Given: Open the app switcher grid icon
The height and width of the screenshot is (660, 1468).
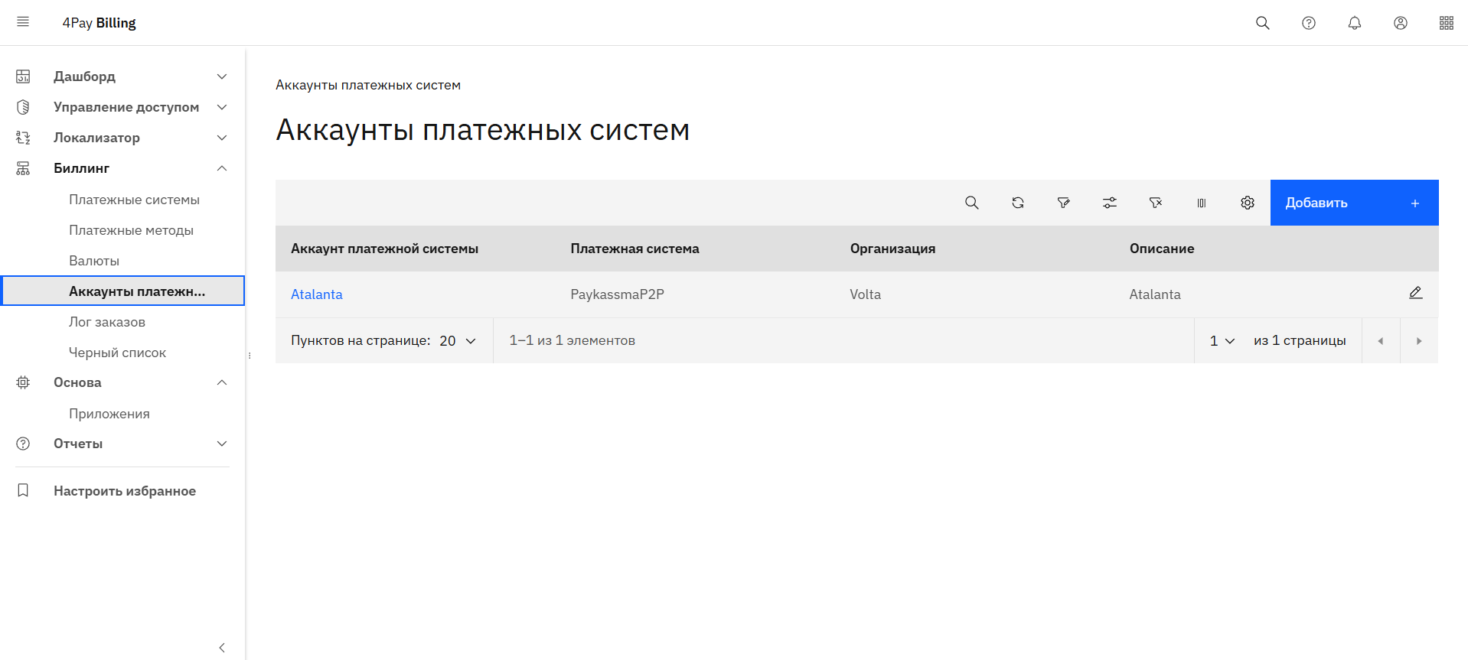Looking at the screenshot, I should tap(1446, 23).
